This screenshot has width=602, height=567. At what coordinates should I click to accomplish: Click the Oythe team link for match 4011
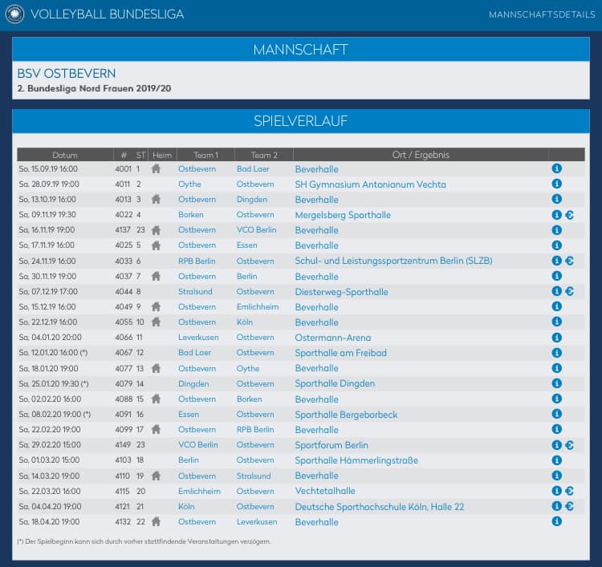click(189, 184)
